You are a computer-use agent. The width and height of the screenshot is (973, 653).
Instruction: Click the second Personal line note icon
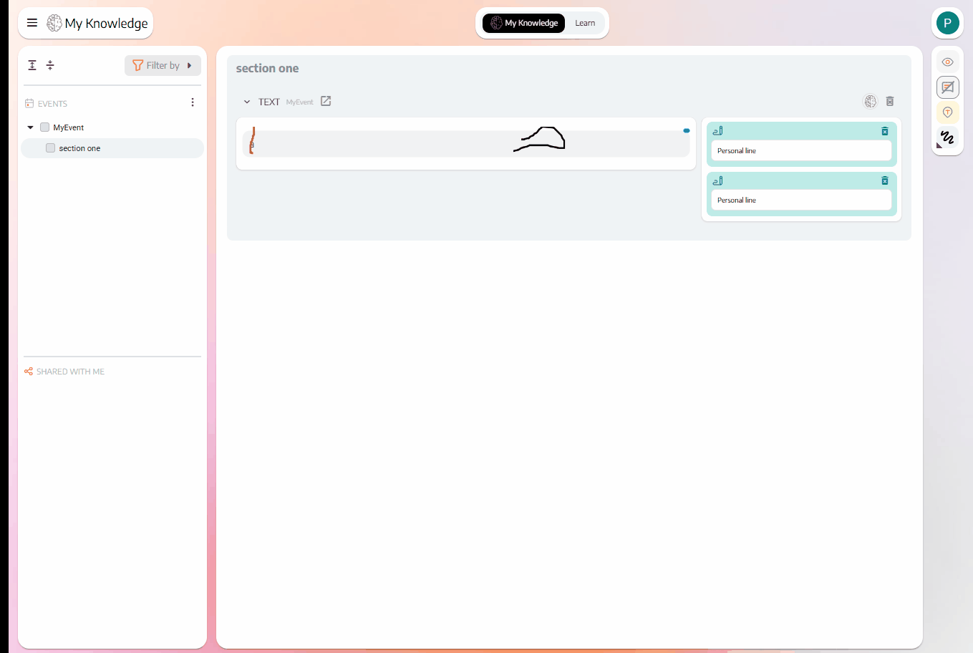(717, 180)
